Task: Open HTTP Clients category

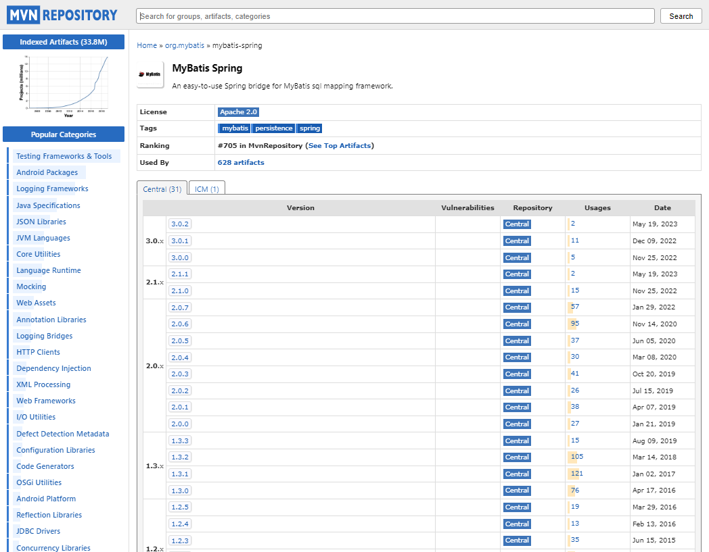Action: click(38, 352)
